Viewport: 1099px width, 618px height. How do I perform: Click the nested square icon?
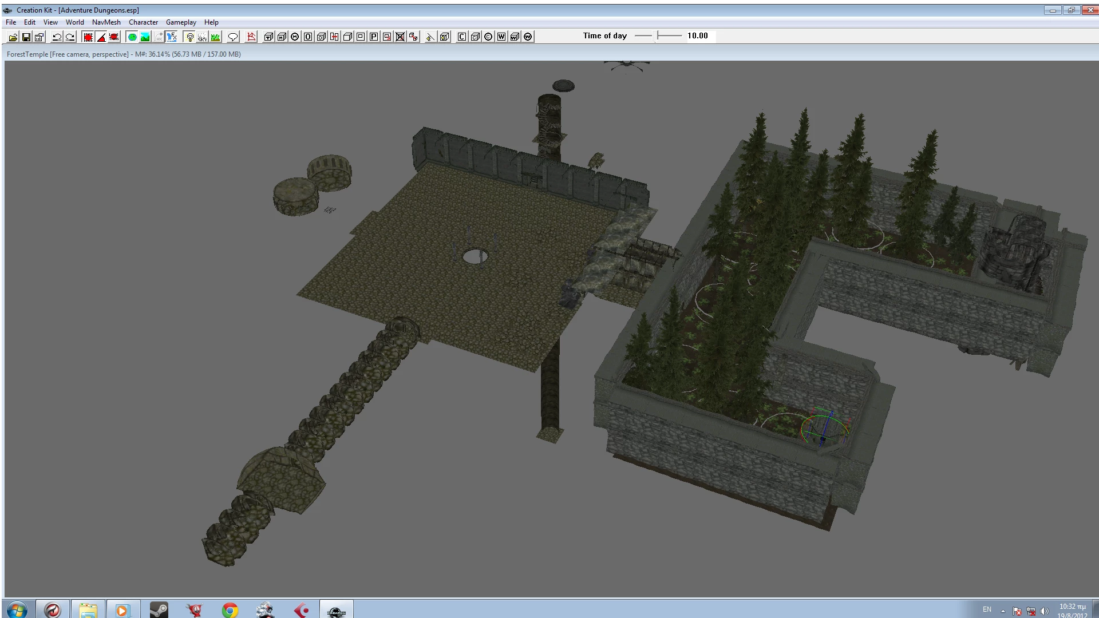point(361,37)
